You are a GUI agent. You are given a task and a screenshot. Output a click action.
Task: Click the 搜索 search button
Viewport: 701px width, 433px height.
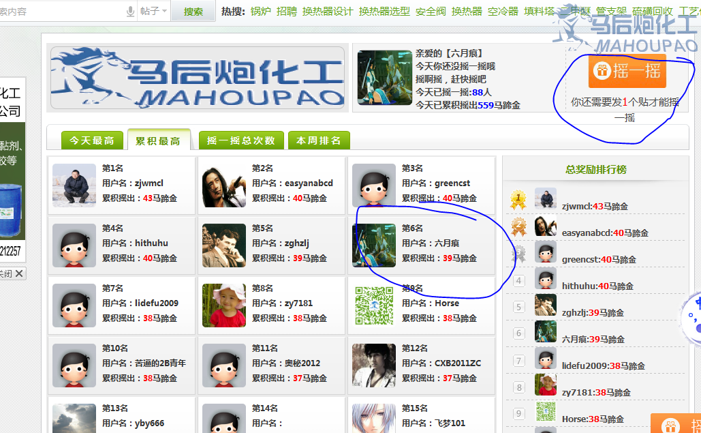193,12
